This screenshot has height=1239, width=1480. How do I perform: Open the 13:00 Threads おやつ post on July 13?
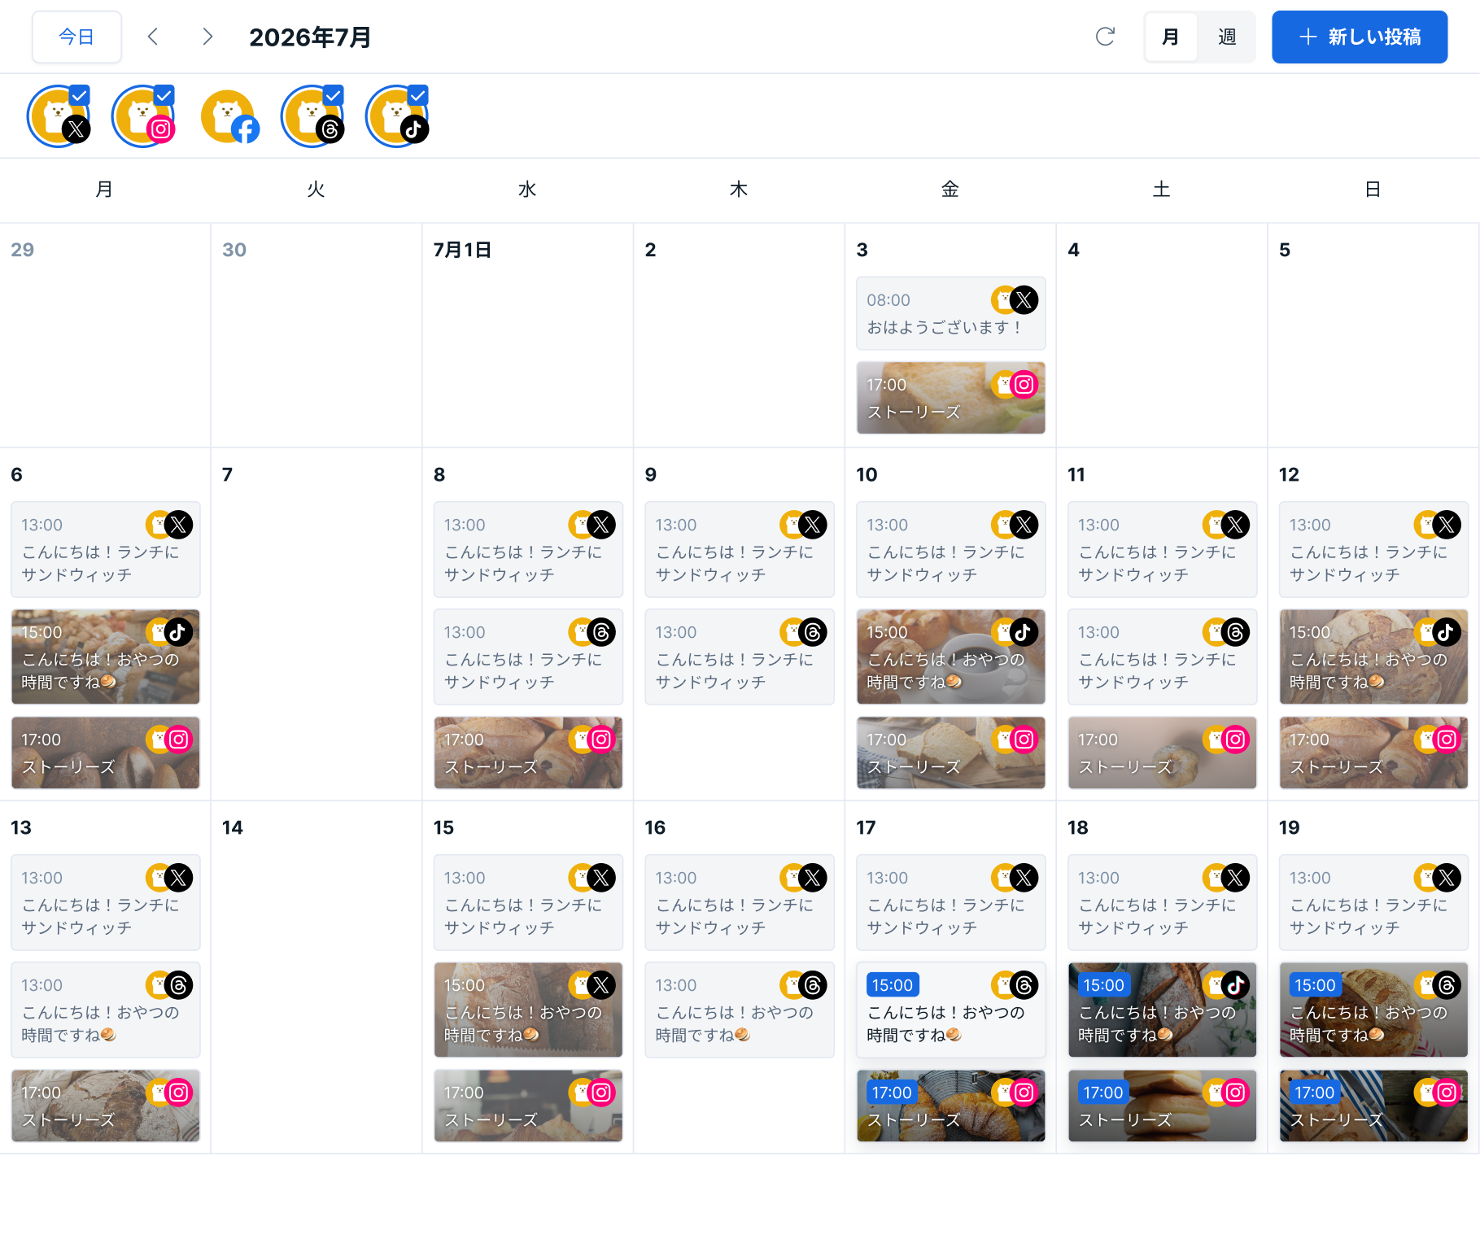tap(106, 1010)
